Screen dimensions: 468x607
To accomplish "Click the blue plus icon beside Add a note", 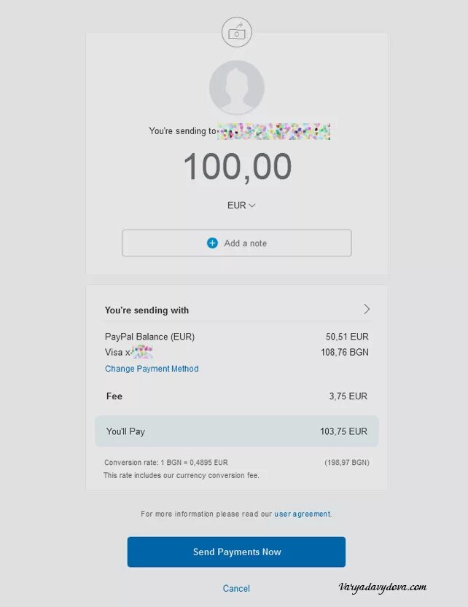I will point(212,243).
